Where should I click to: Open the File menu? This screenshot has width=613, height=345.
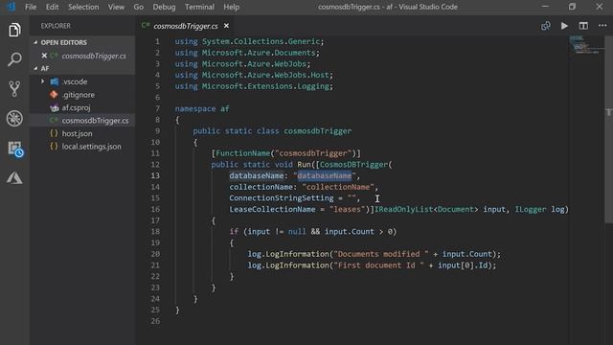point(31,7)
